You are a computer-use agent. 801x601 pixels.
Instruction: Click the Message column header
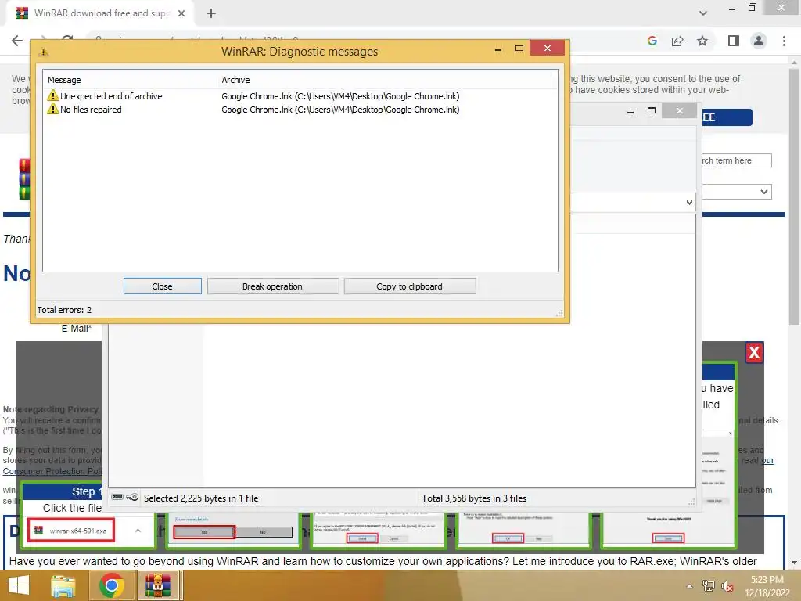[130, 80]
